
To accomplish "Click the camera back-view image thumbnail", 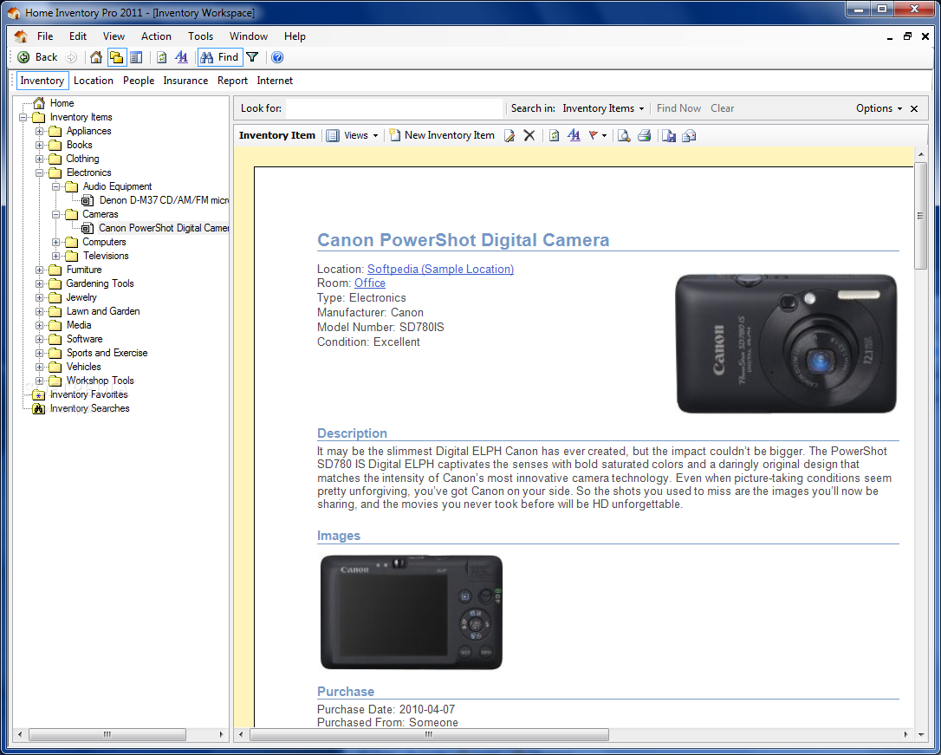I will click(411, 612).
